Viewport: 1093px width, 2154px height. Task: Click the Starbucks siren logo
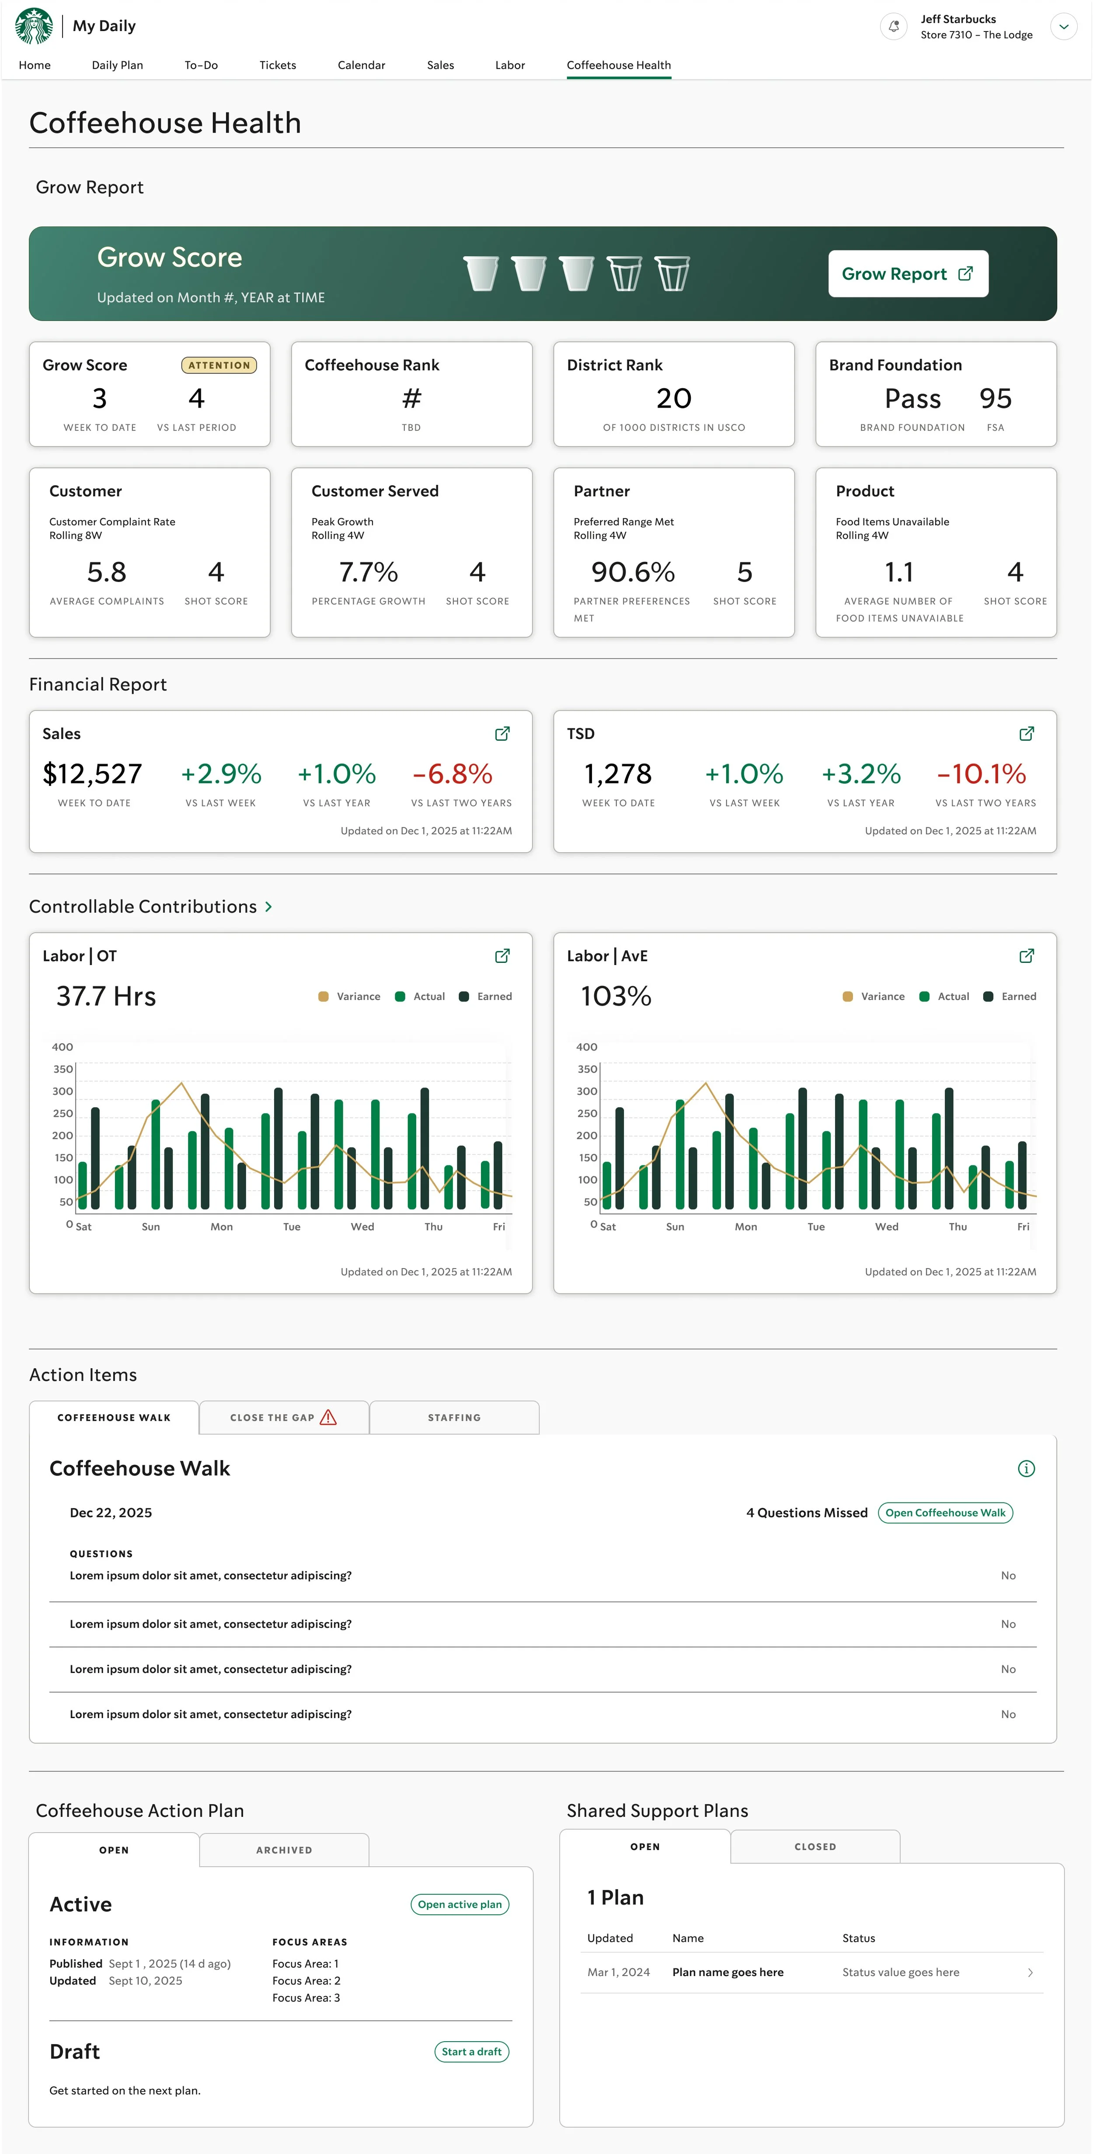coord(34,26)
